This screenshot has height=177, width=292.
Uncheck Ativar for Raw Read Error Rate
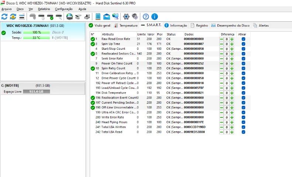tap(243, 39)
